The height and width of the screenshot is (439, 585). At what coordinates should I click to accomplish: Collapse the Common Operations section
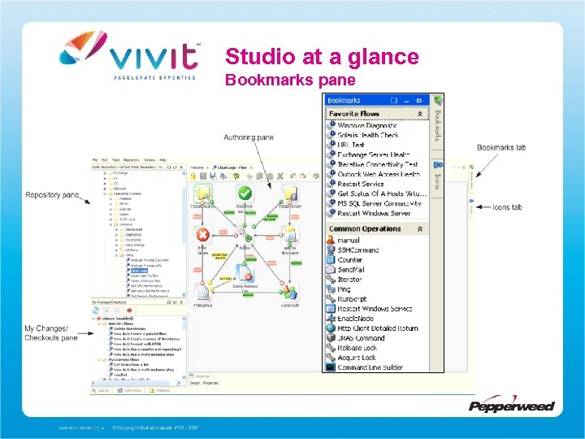pos(420,228)
